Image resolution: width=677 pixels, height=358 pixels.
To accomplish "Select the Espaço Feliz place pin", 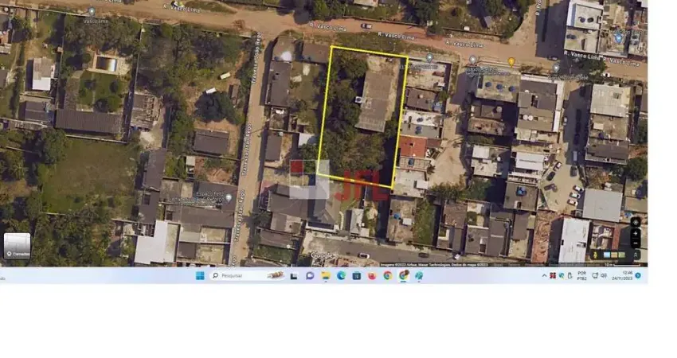I will (229, 198).
